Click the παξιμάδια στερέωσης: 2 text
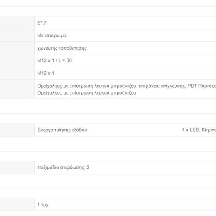 (x=64, y=168)
